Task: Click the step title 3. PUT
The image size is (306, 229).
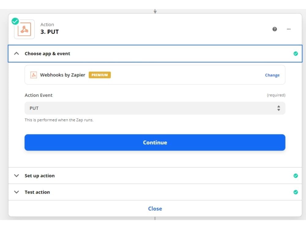Action: [50, 32]
